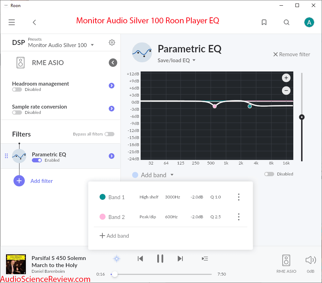Screen dimensions: 322x283
Task: Click the album art thumbnail
Action: [x=16, y=264]
